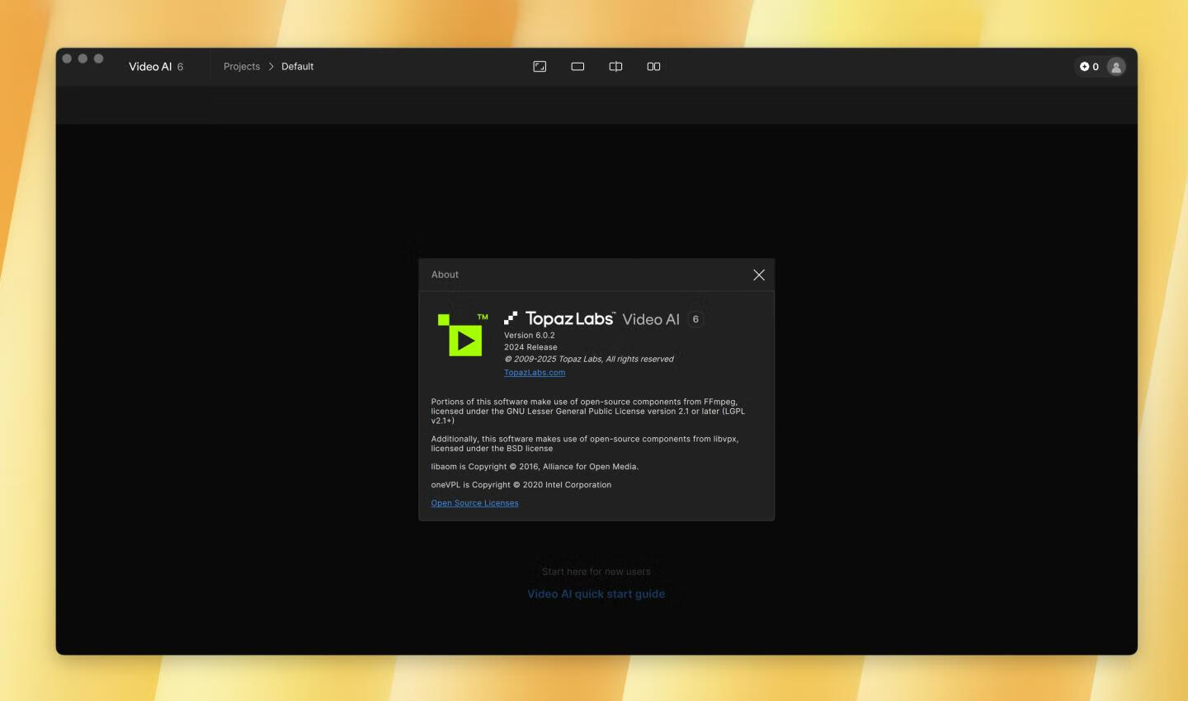Screen dimensions: 1188x701
Task: Click the version 6 badge in About
Action: point(695,319)
